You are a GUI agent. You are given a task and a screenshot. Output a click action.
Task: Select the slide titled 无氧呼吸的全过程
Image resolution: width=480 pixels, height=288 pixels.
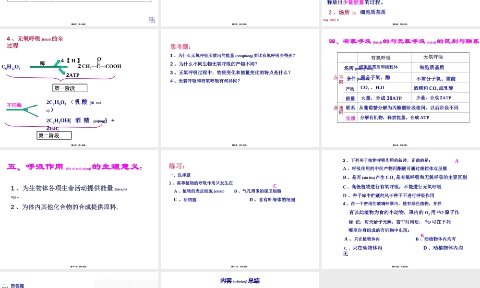[x=79, y=86]
